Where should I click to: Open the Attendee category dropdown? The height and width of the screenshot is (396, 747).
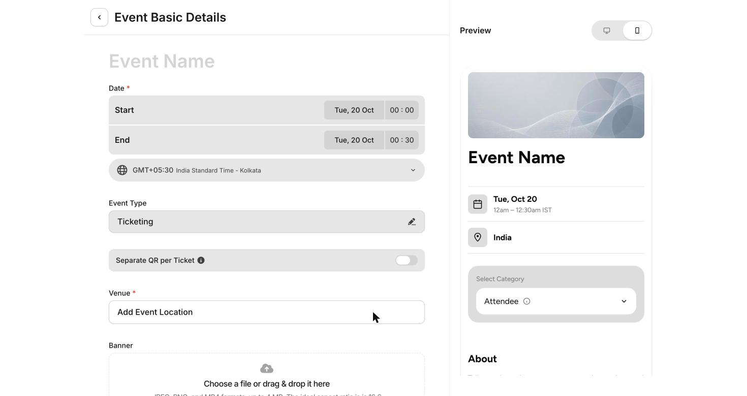point(556,301)
